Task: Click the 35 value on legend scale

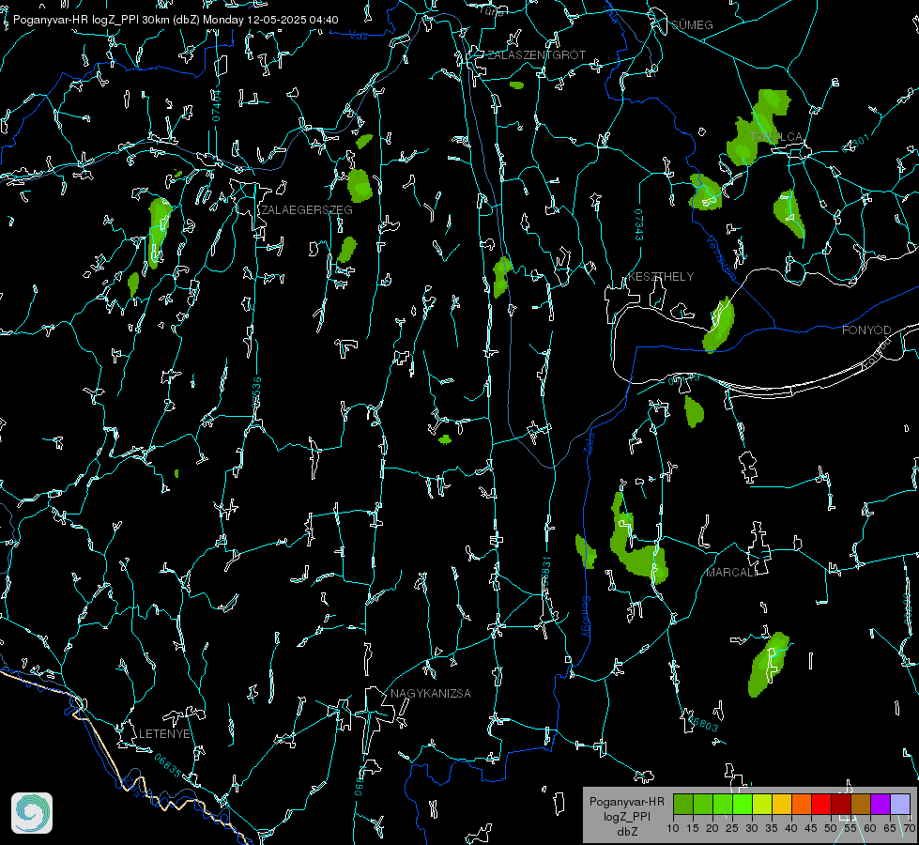Action: coord(772,828)
